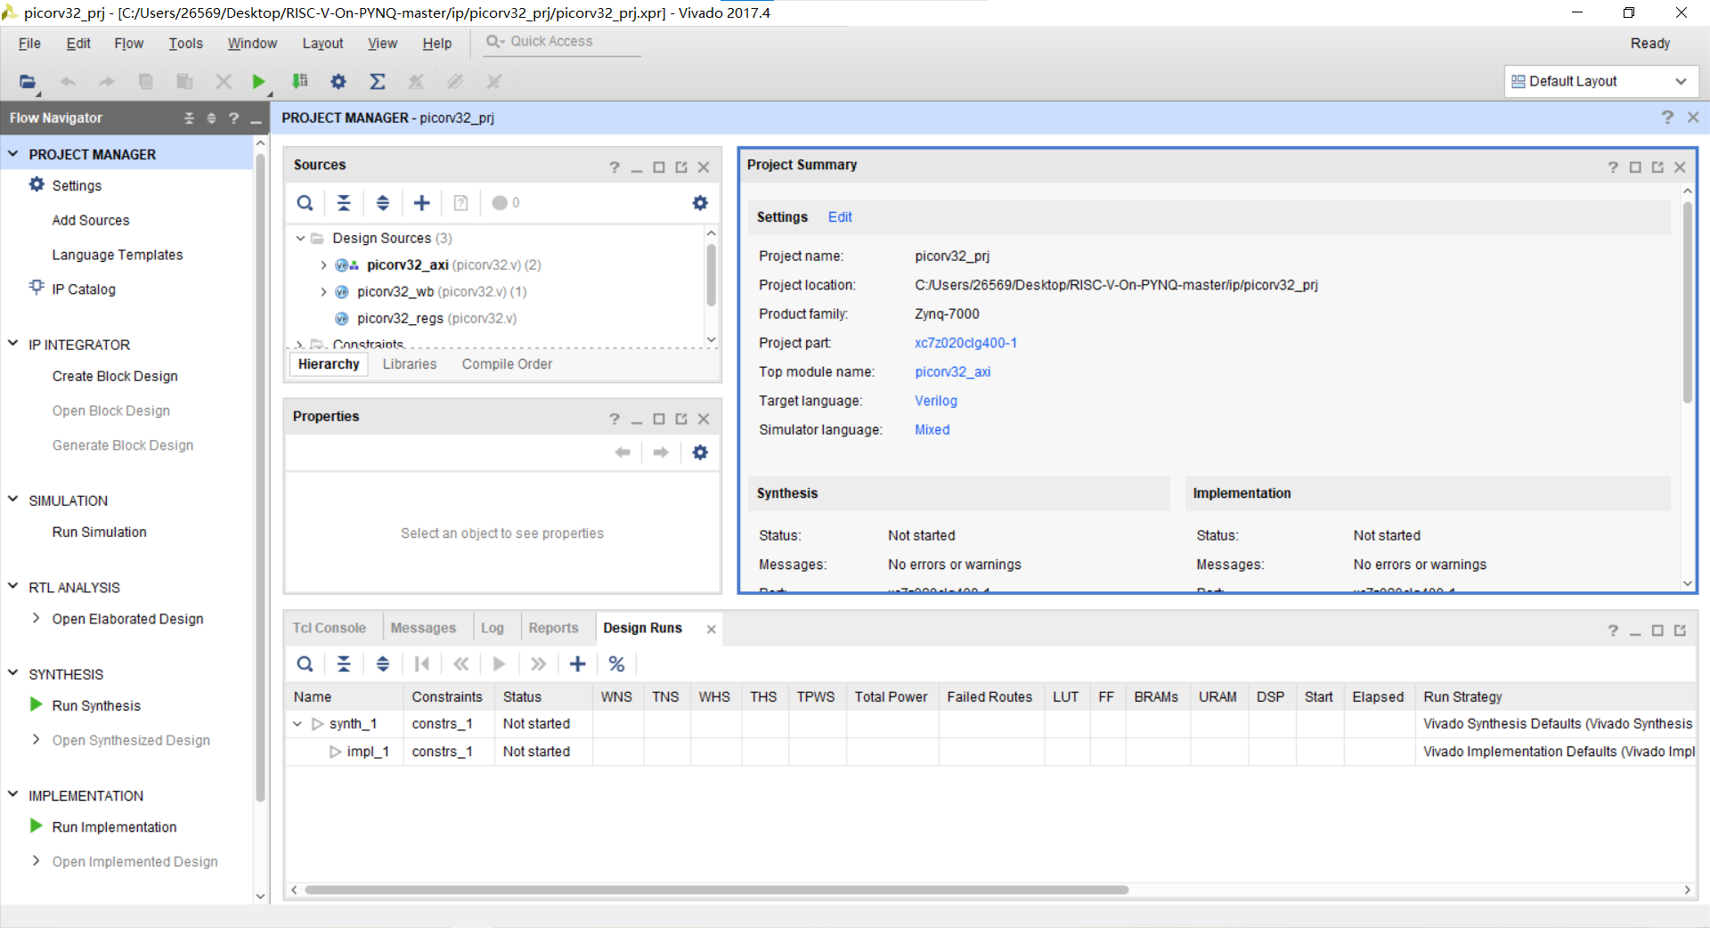Click xc7z020clg400-1 project part link

pos(965,343)
